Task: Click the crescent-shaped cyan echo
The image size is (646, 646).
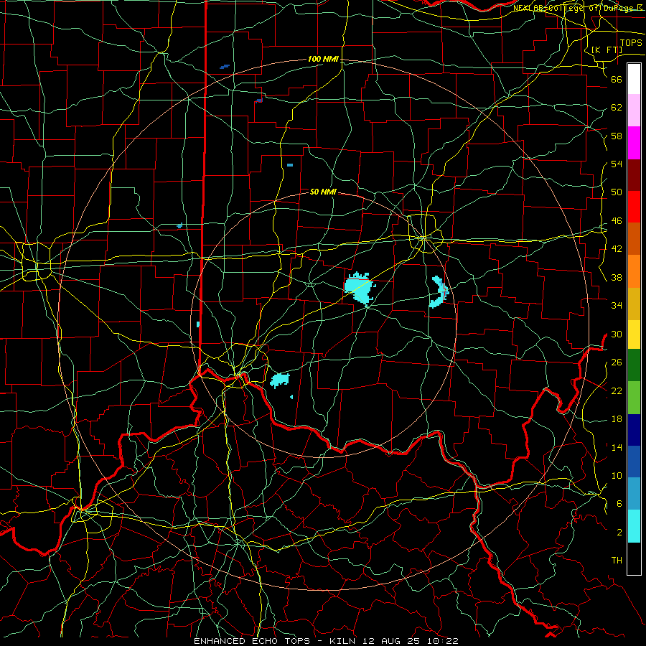Action: (x=439, y=291)
